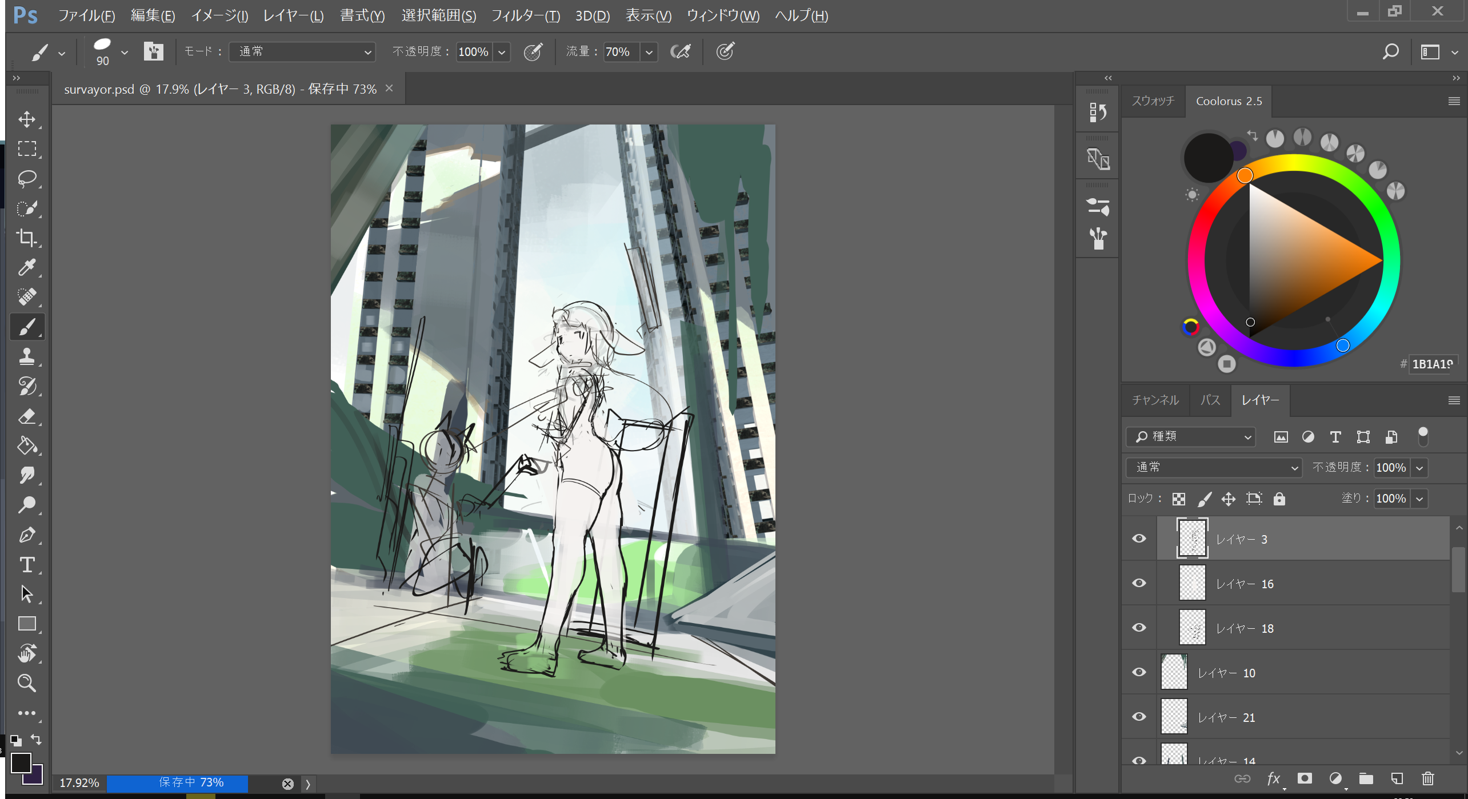
Task: Hide layer レイヤー 3
Action: tap(1139, 539)
